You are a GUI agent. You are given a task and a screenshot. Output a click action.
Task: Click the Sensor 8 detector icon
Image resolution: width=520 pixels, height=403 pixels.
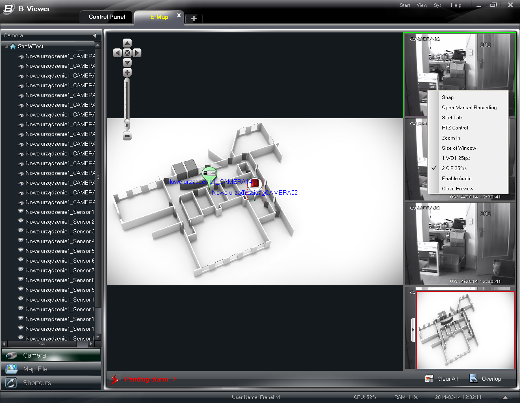coord(20,280)
